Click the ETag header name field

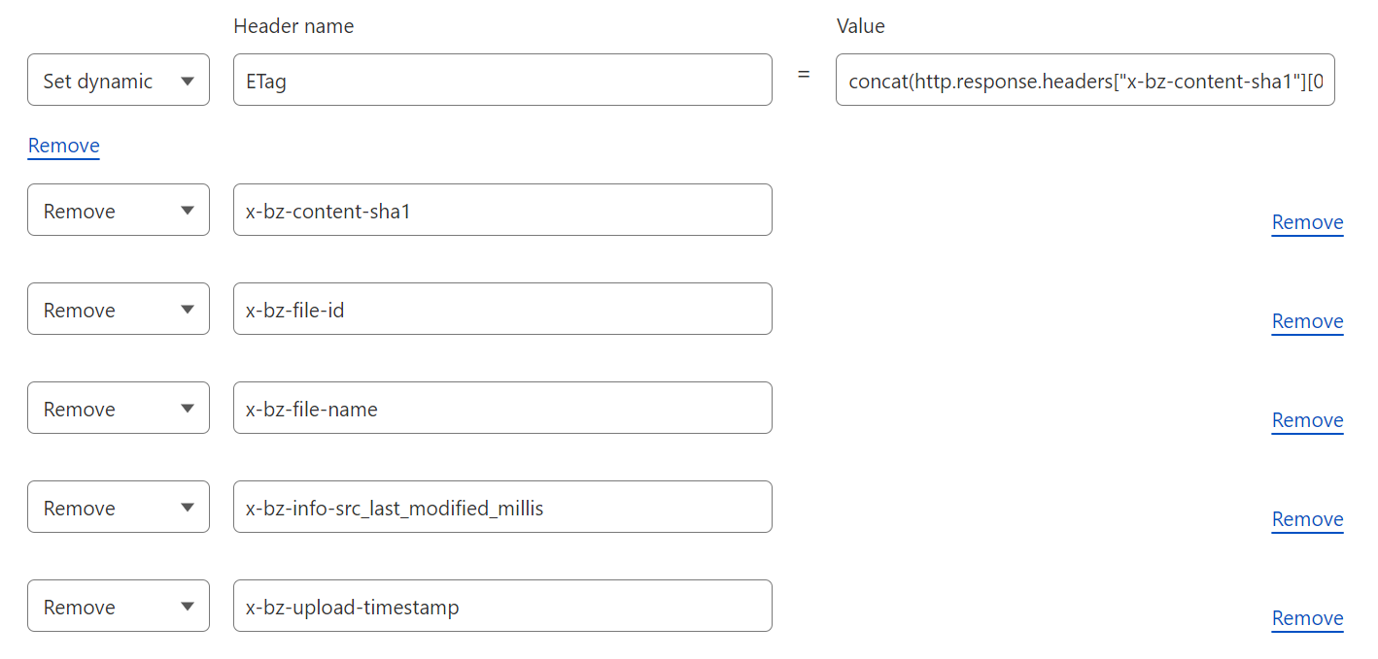[x=502, y=81]
